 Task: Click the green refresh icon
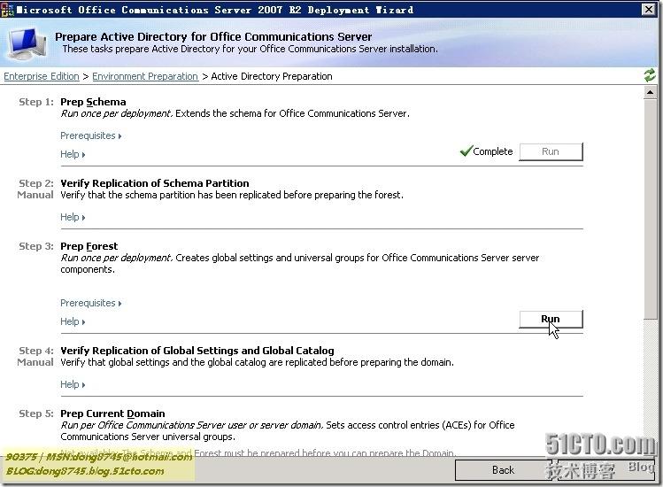coord(650,76)
